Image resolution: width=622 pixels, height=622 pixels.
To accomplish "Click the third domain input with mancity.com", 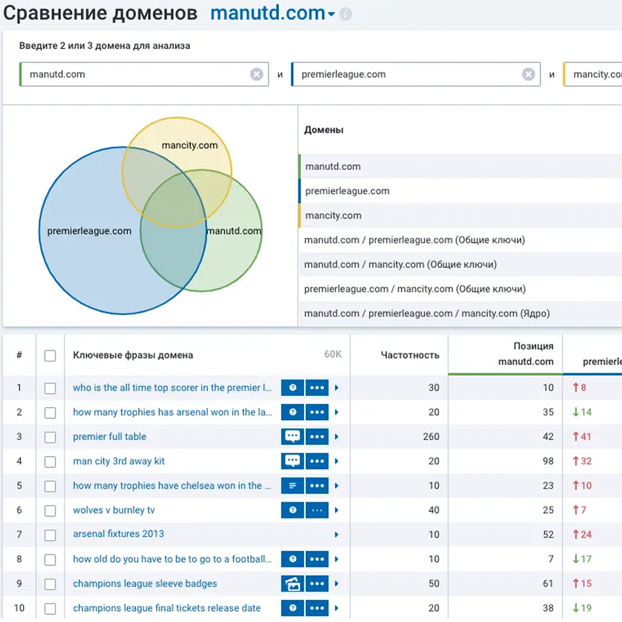I will coord(596,75).
